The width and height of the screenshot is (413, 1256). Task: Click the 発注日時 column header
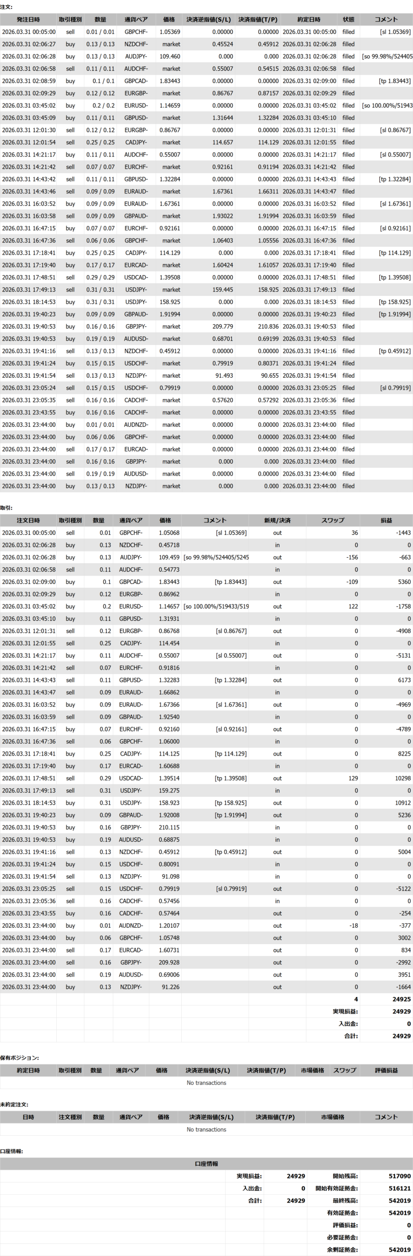click(x=28, y=20)
